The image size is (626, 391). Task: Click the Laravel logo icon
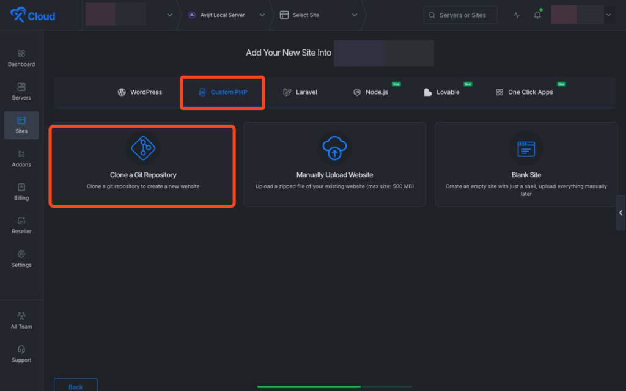click(287, 92)
